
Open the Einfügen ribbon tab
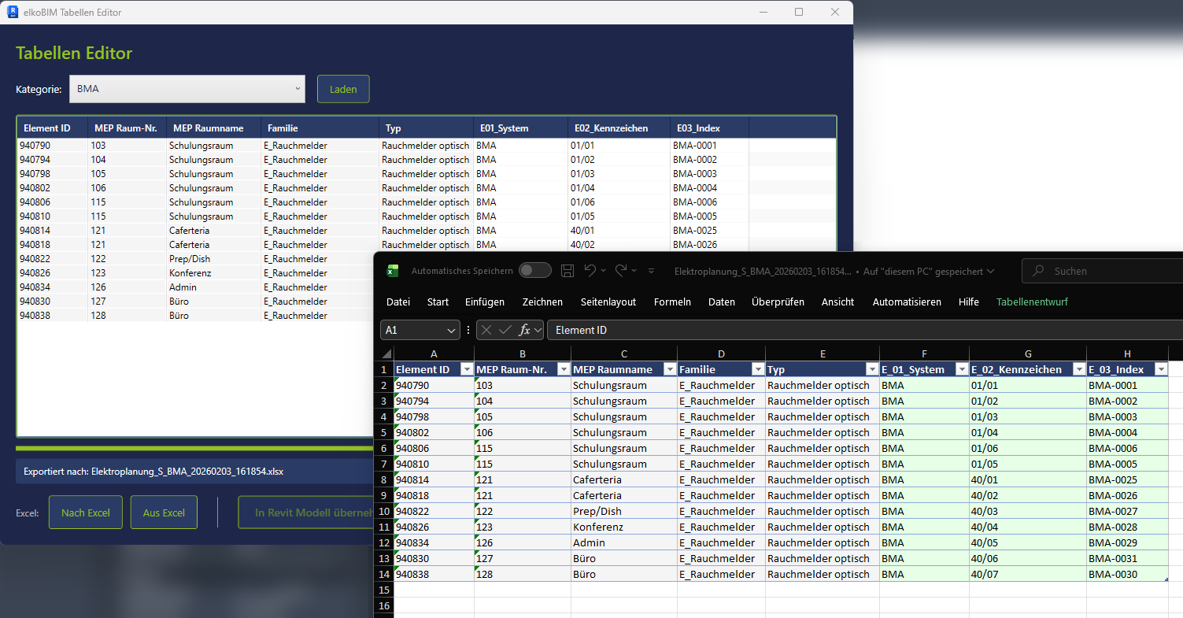tap(485, 302)
